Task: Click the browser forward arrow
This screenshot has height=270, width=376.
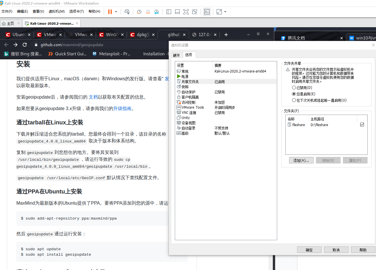Action: pyautogui.click(x=15, y=45)
